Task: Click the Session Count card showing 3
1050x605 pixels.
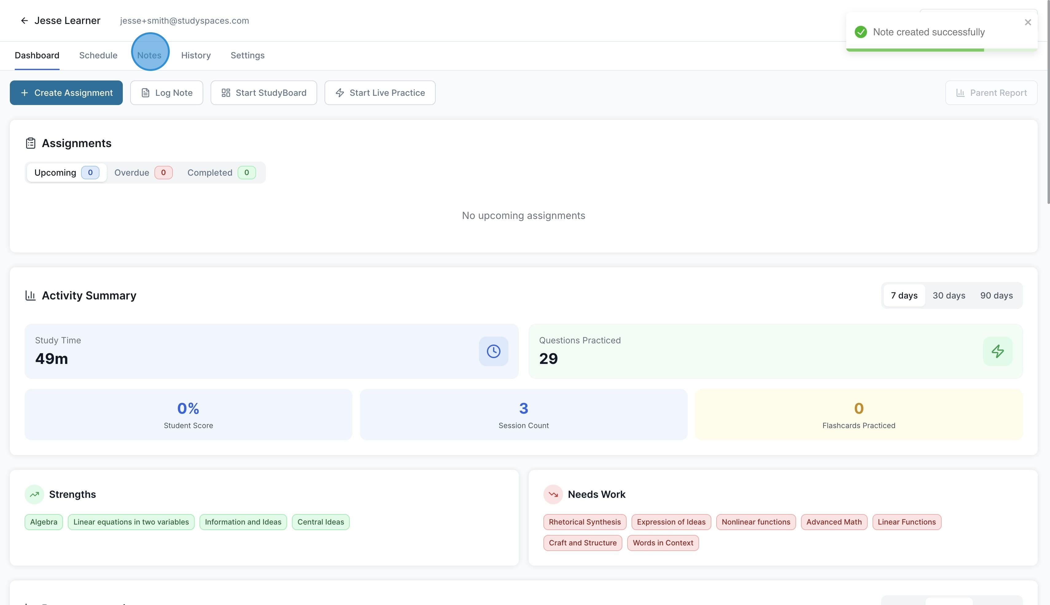Action: pos(523,414)
